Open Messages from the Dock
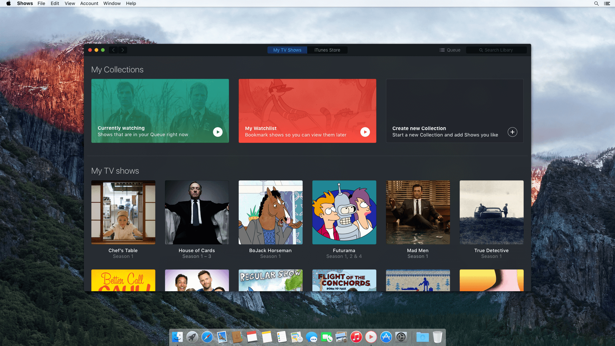The image size is (615, 346). [x=311, y=337]
